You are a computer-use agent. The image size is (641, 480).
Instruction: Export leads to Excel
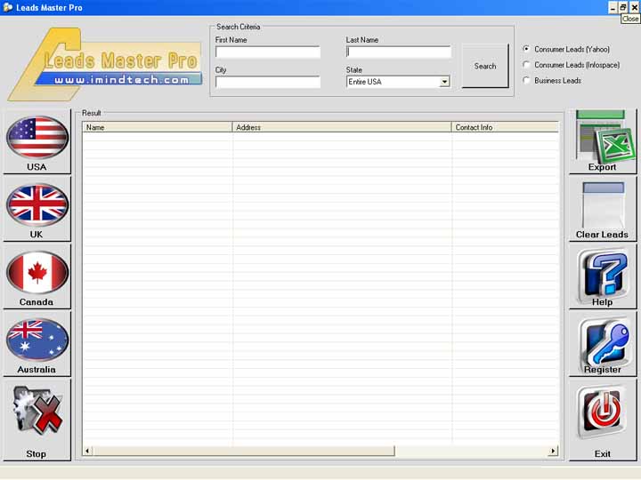point(603,141)
